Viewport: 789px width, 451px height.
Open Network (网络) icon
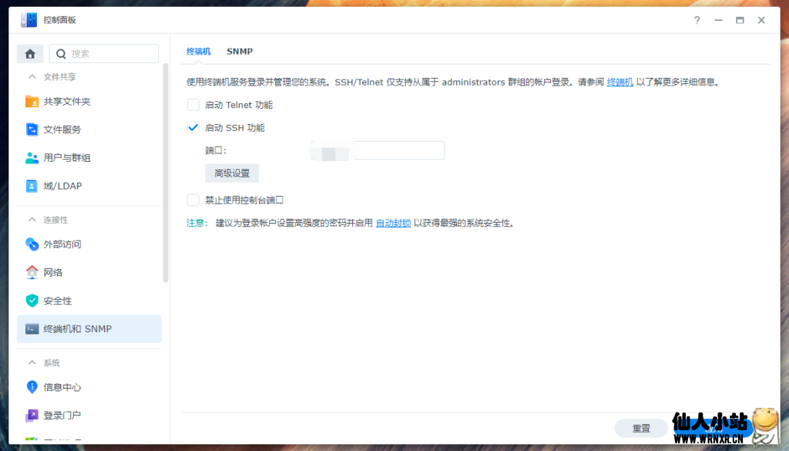(x=32, y=272)
